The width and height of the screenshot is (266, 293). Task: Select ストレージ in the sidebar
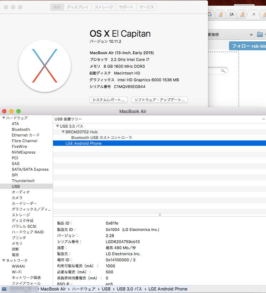(21, 215)
